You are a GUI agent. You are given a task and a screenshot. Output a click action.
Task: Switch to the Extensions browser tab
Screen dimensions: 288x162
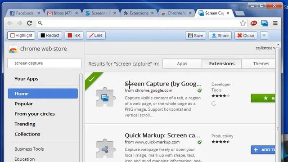click(139, 13)
